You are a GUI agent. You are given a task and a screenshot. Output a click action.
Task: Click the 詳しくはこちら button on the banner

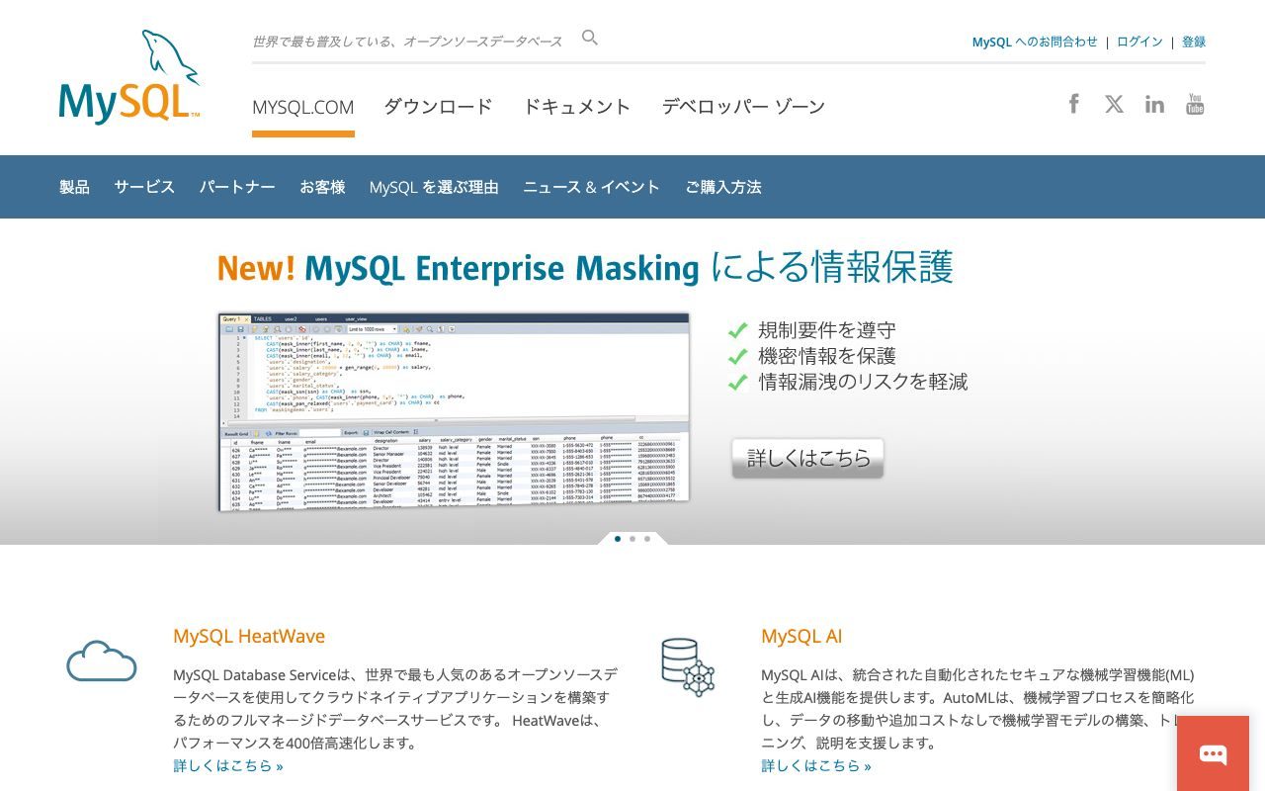coord(806,458)
